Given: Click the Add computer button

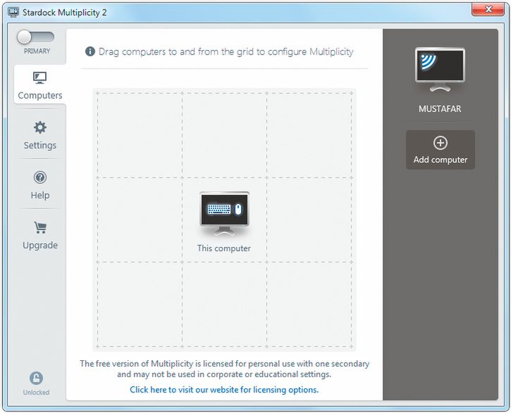Looking at the screenshot, I should click(x=441, y=150).
